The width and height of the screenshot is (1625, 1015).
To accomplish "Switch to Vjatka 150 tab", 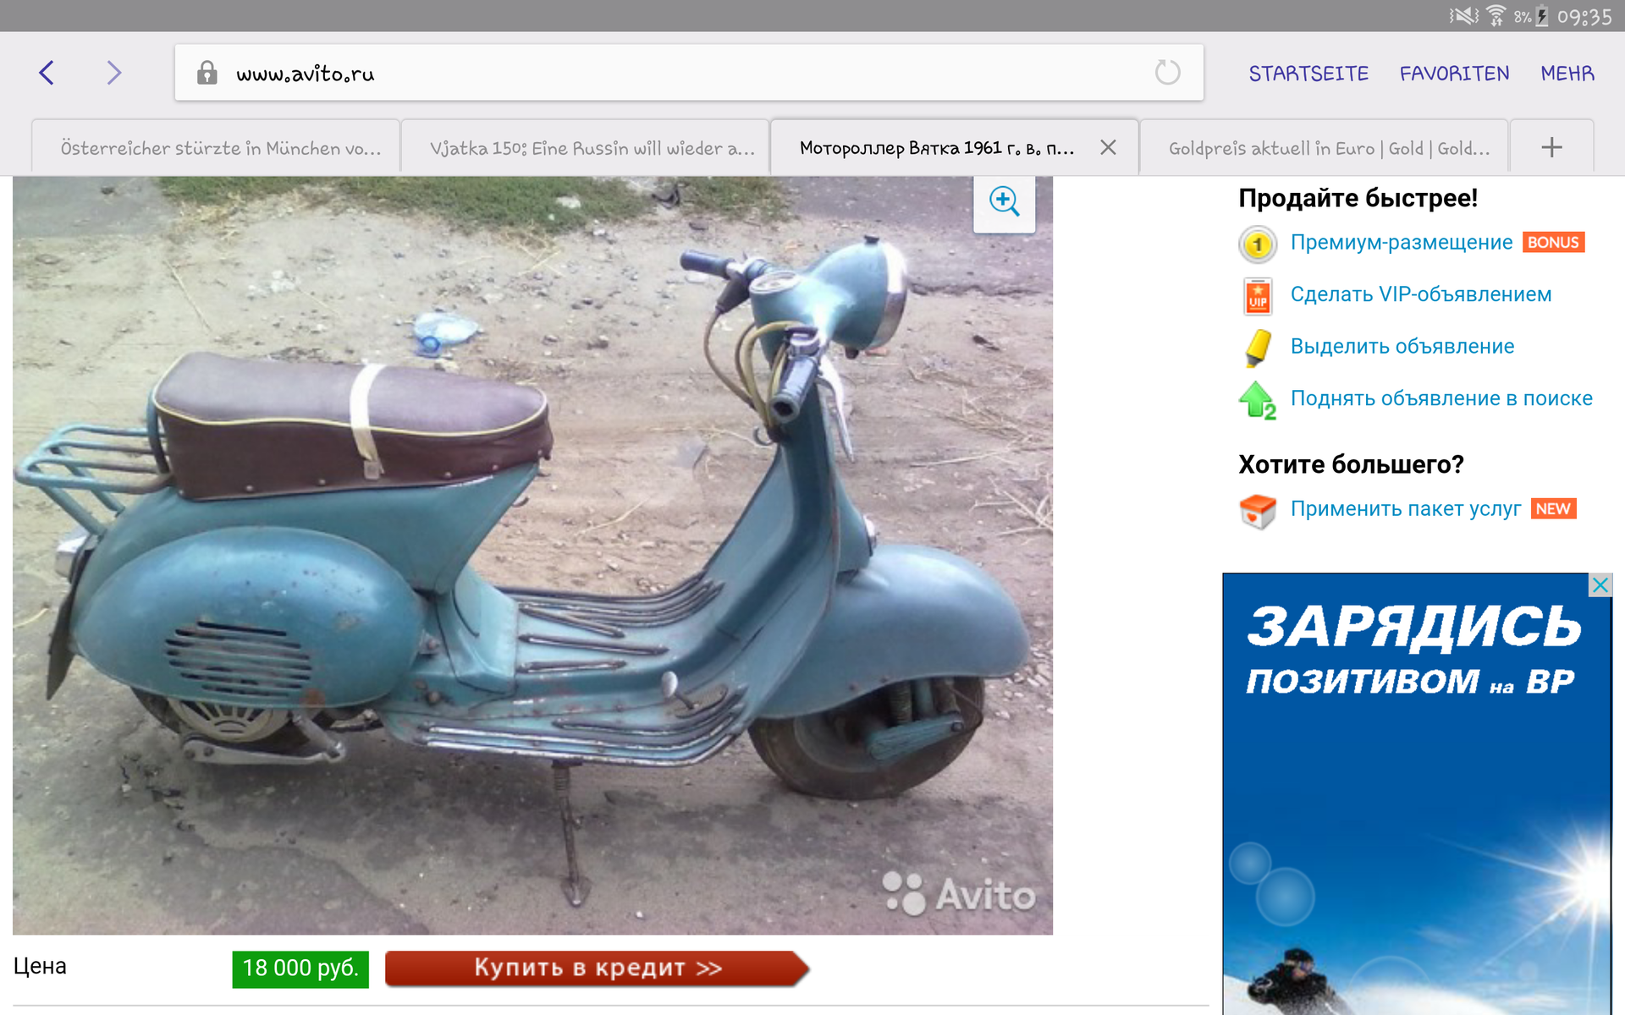I will (x=591, y=149).
